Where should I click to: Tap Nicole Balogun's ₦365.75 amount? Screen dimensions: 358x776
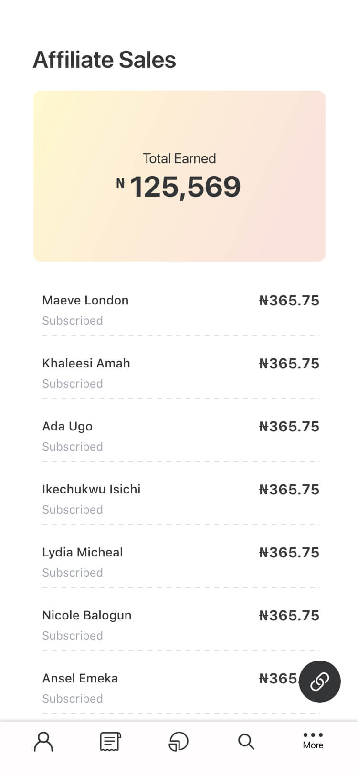(289, 616)
